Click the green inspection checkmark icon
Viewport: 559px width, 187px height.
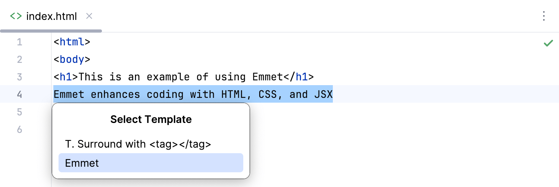(x=548, y=43)
